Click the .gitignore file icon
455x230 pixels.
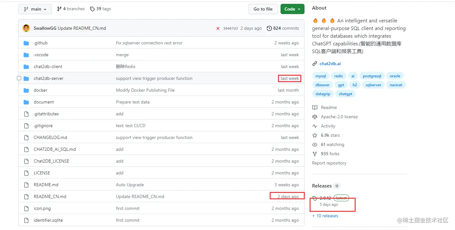pyautogui.click(x=26, y=126)
